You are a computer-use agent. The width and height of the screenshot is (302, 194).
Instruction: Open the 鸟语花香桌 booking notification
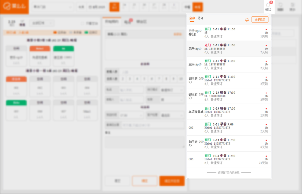[229, 112]
